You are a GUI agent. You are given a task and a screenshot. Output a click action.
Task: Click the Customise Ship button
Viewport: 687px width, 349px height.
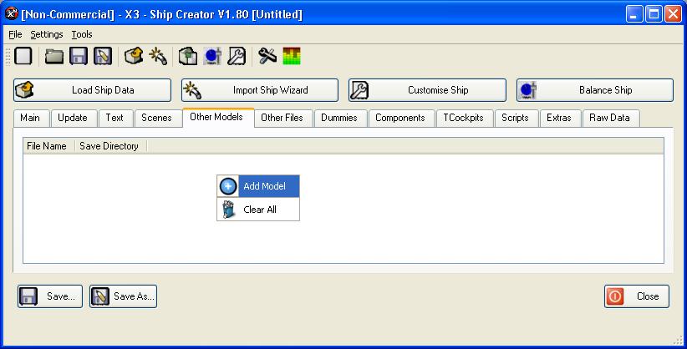coord(427,90)
